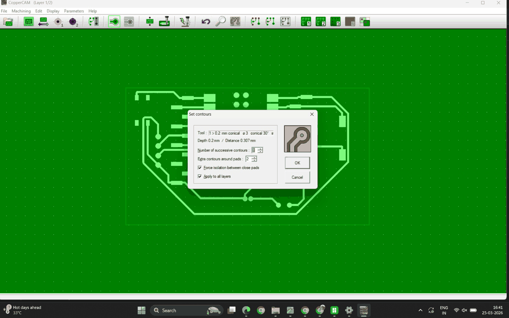Click the Cancel button in Set contours
The image size is (509, 318).
pos(297,177)
